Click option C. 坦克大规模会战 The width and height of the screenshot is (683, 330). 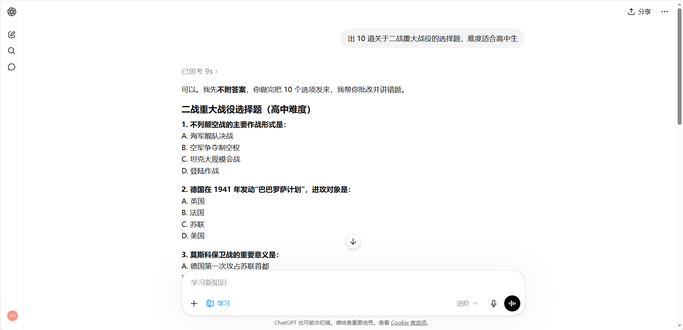pos(211,159)
